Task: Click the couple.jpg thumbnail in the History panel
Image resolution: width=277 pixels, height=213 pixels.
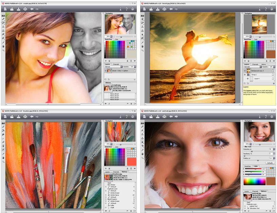Action: (108, 88)
